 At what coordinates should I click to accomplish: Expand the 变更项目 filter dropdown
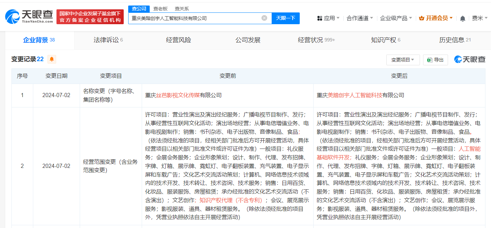403,60
